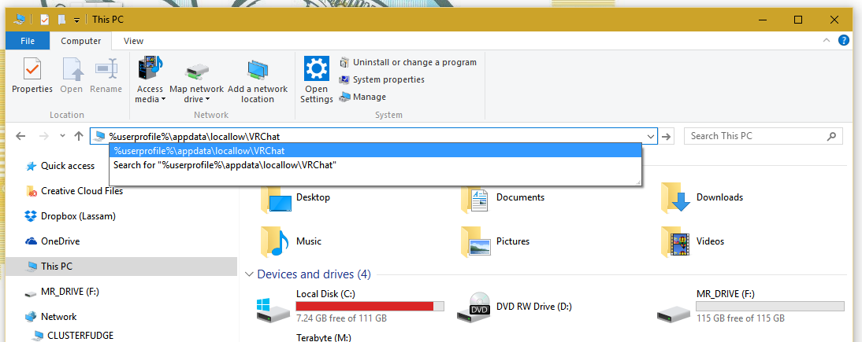The height and width of the screenshot is (342, 862).
Task: Switch to the Computer ribbon tab
Action: [x=81, y=41]
